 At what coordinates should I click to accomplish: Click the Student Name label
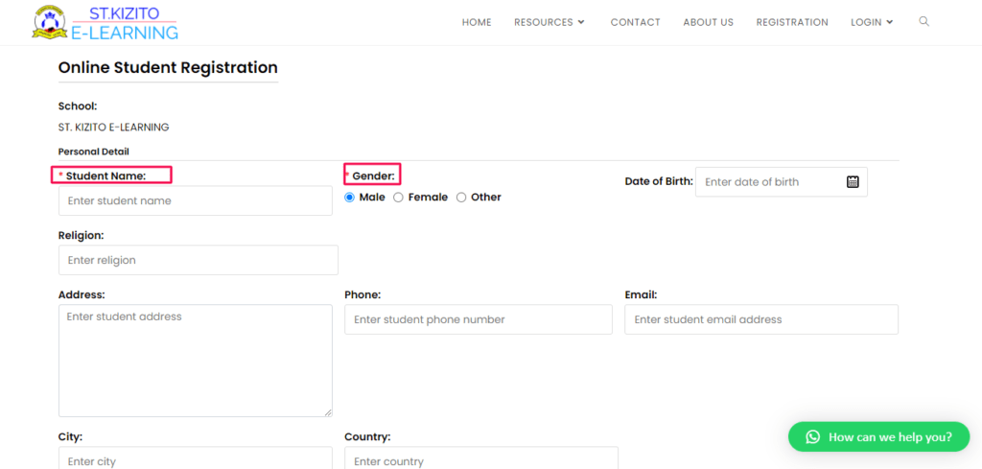(x=105, y=176)
